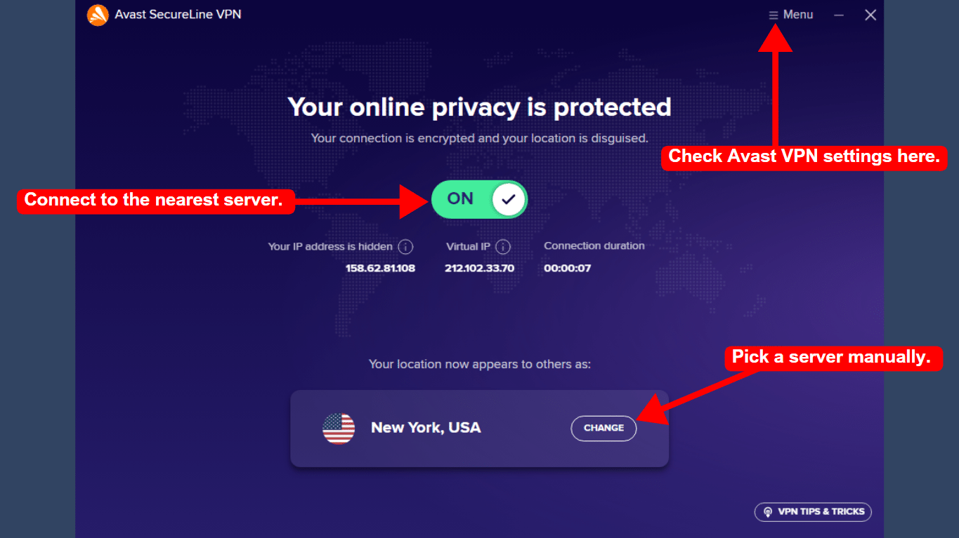Viewport: 959px width, 538px height.
Task: Open the Menu in the title bar
Action: [x=791, y=15]
